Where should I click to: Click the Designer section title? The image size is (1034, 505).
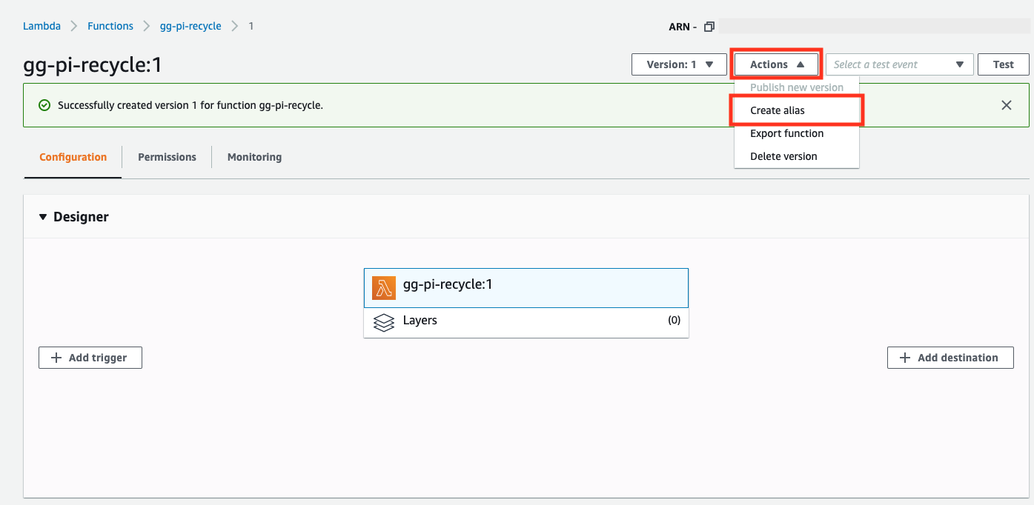[x=81, y=217]
